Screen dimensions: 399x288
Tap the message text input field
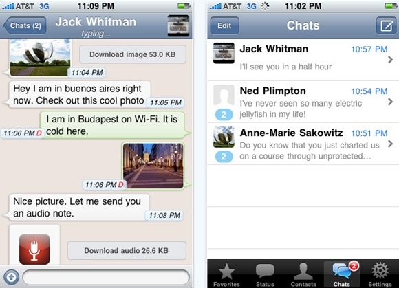pos(106,277)
